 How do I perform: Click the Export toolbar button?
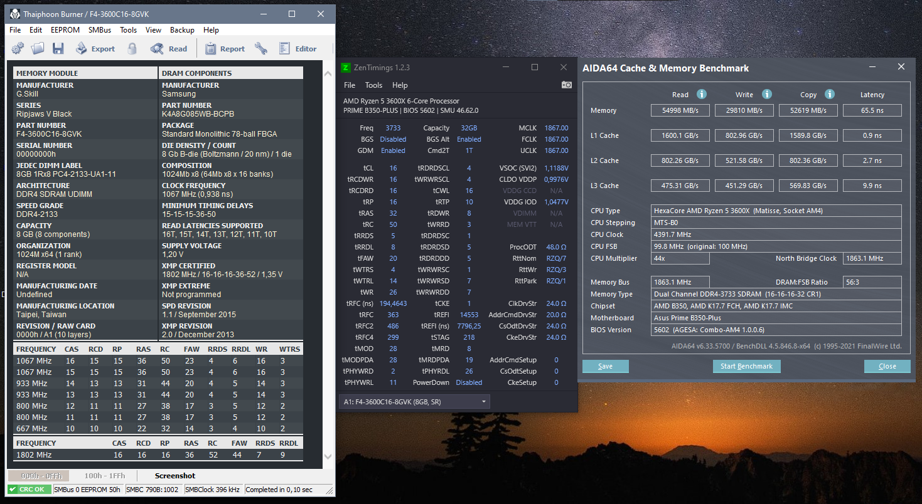point(95,48)
